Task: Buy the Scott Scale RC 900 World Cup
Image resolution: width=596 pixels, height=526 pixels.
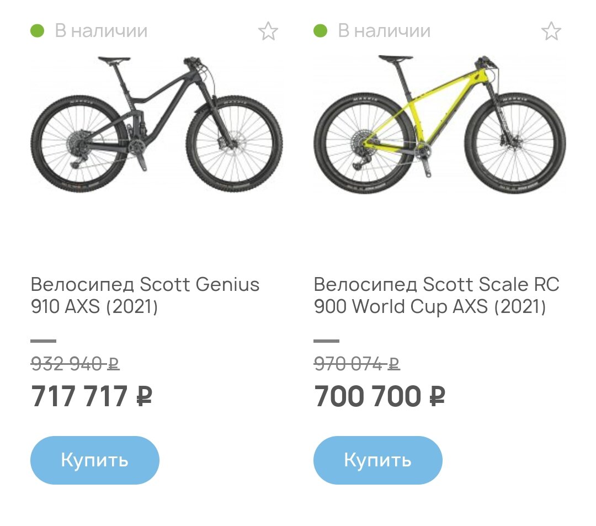Action: (x=378, y=460)
